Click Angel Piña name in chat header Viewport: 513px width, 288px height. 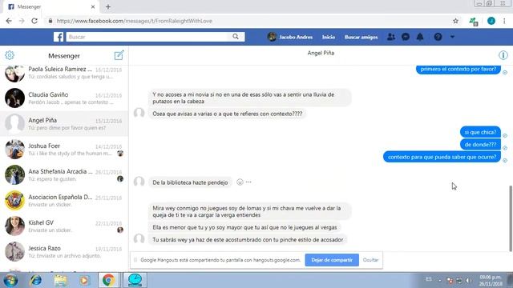(x=321, y=53)
